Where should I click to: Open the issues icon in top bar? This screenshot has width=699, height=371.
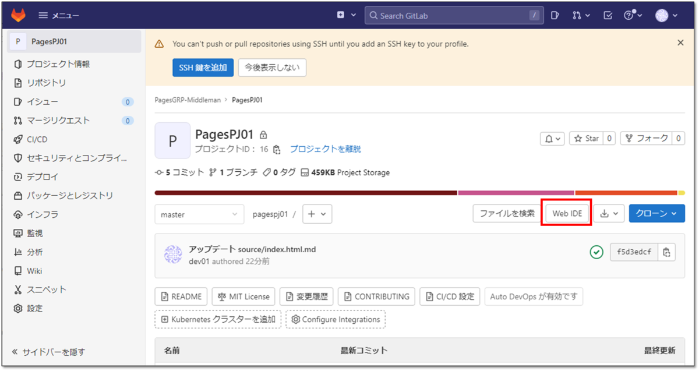[x=555, y=16]
